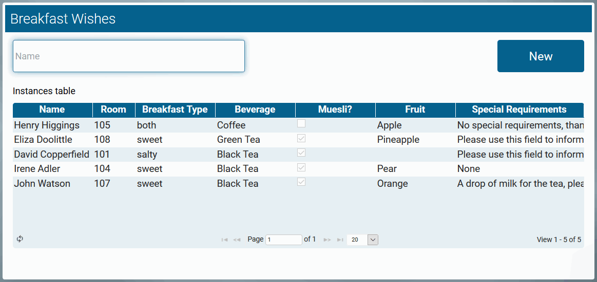Go to the first page of the table

(x=224, y=240)
